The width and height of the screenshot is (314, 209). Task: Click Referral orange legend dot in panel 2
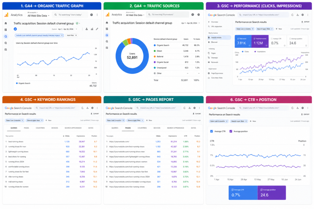pos(155,57)
